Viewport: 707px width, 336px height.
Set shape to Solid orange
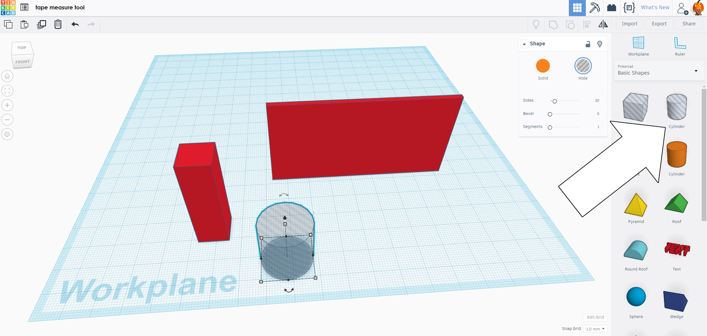tap(543, 66)
